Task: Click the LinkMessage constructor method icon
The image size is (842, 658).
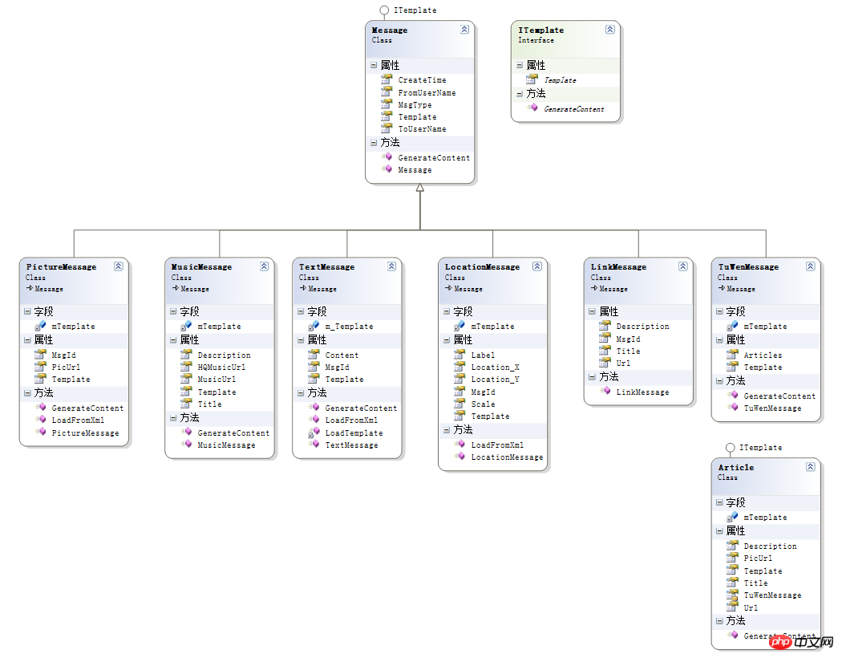Action: coord(605,391)
